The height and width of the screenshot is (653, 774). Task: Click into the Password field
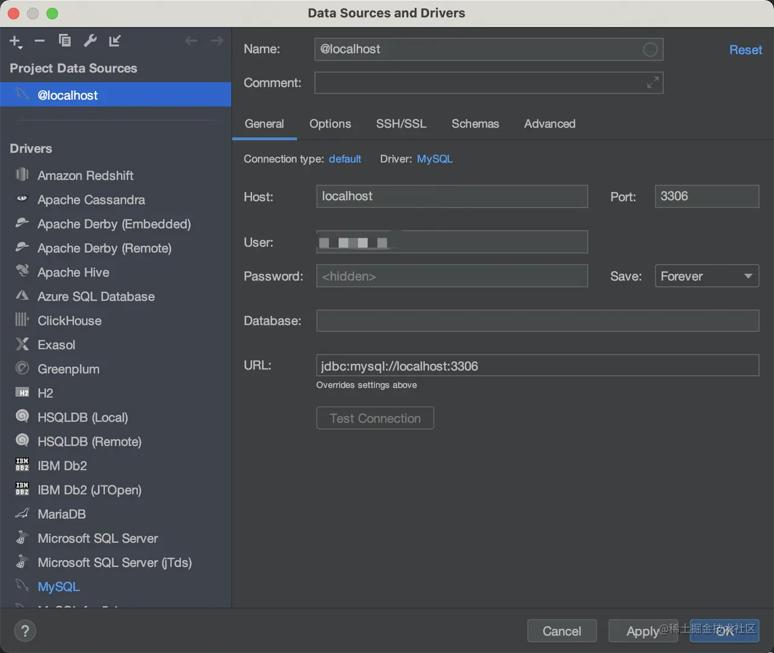click(452, 276)
